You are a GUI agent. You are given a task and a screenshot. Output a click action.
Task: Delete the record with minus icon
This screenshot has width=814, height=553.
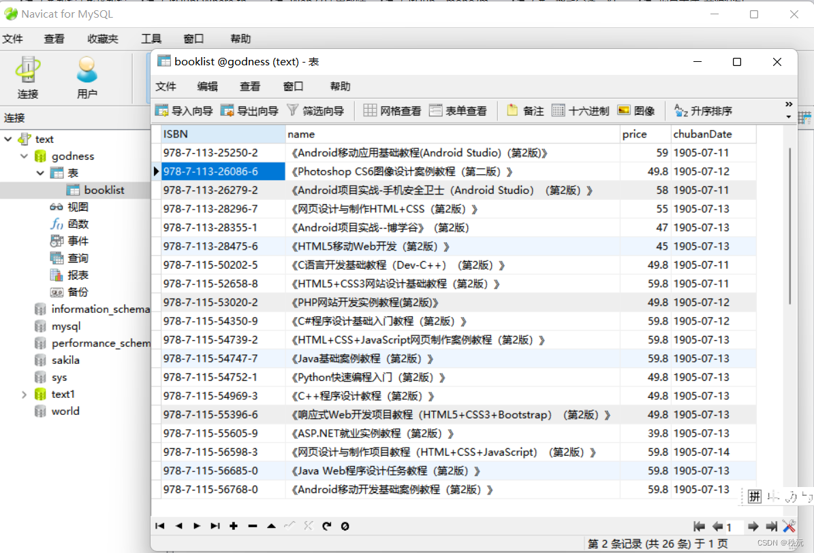253,526
